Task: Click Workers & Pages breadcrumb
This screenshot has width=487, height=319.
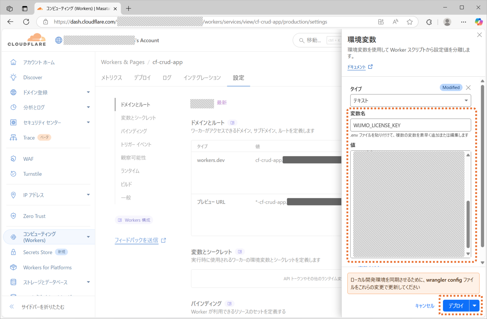Action: click(123, 62)
